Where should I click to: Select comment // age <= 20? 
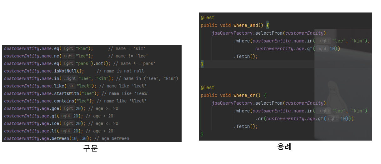coord(103,123)
